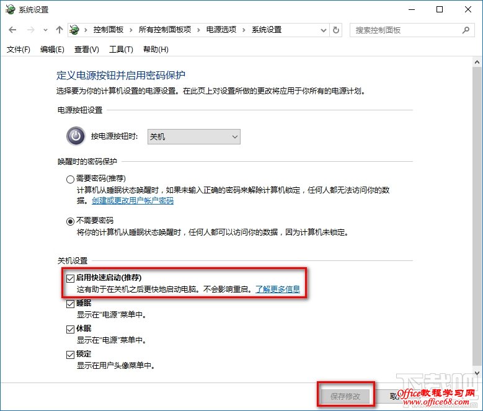The width and height of the screenshot is (483, 411).
Task: Toggle the 锁定 checkbox
Action: pyautogui.click(x=70, y=355)
